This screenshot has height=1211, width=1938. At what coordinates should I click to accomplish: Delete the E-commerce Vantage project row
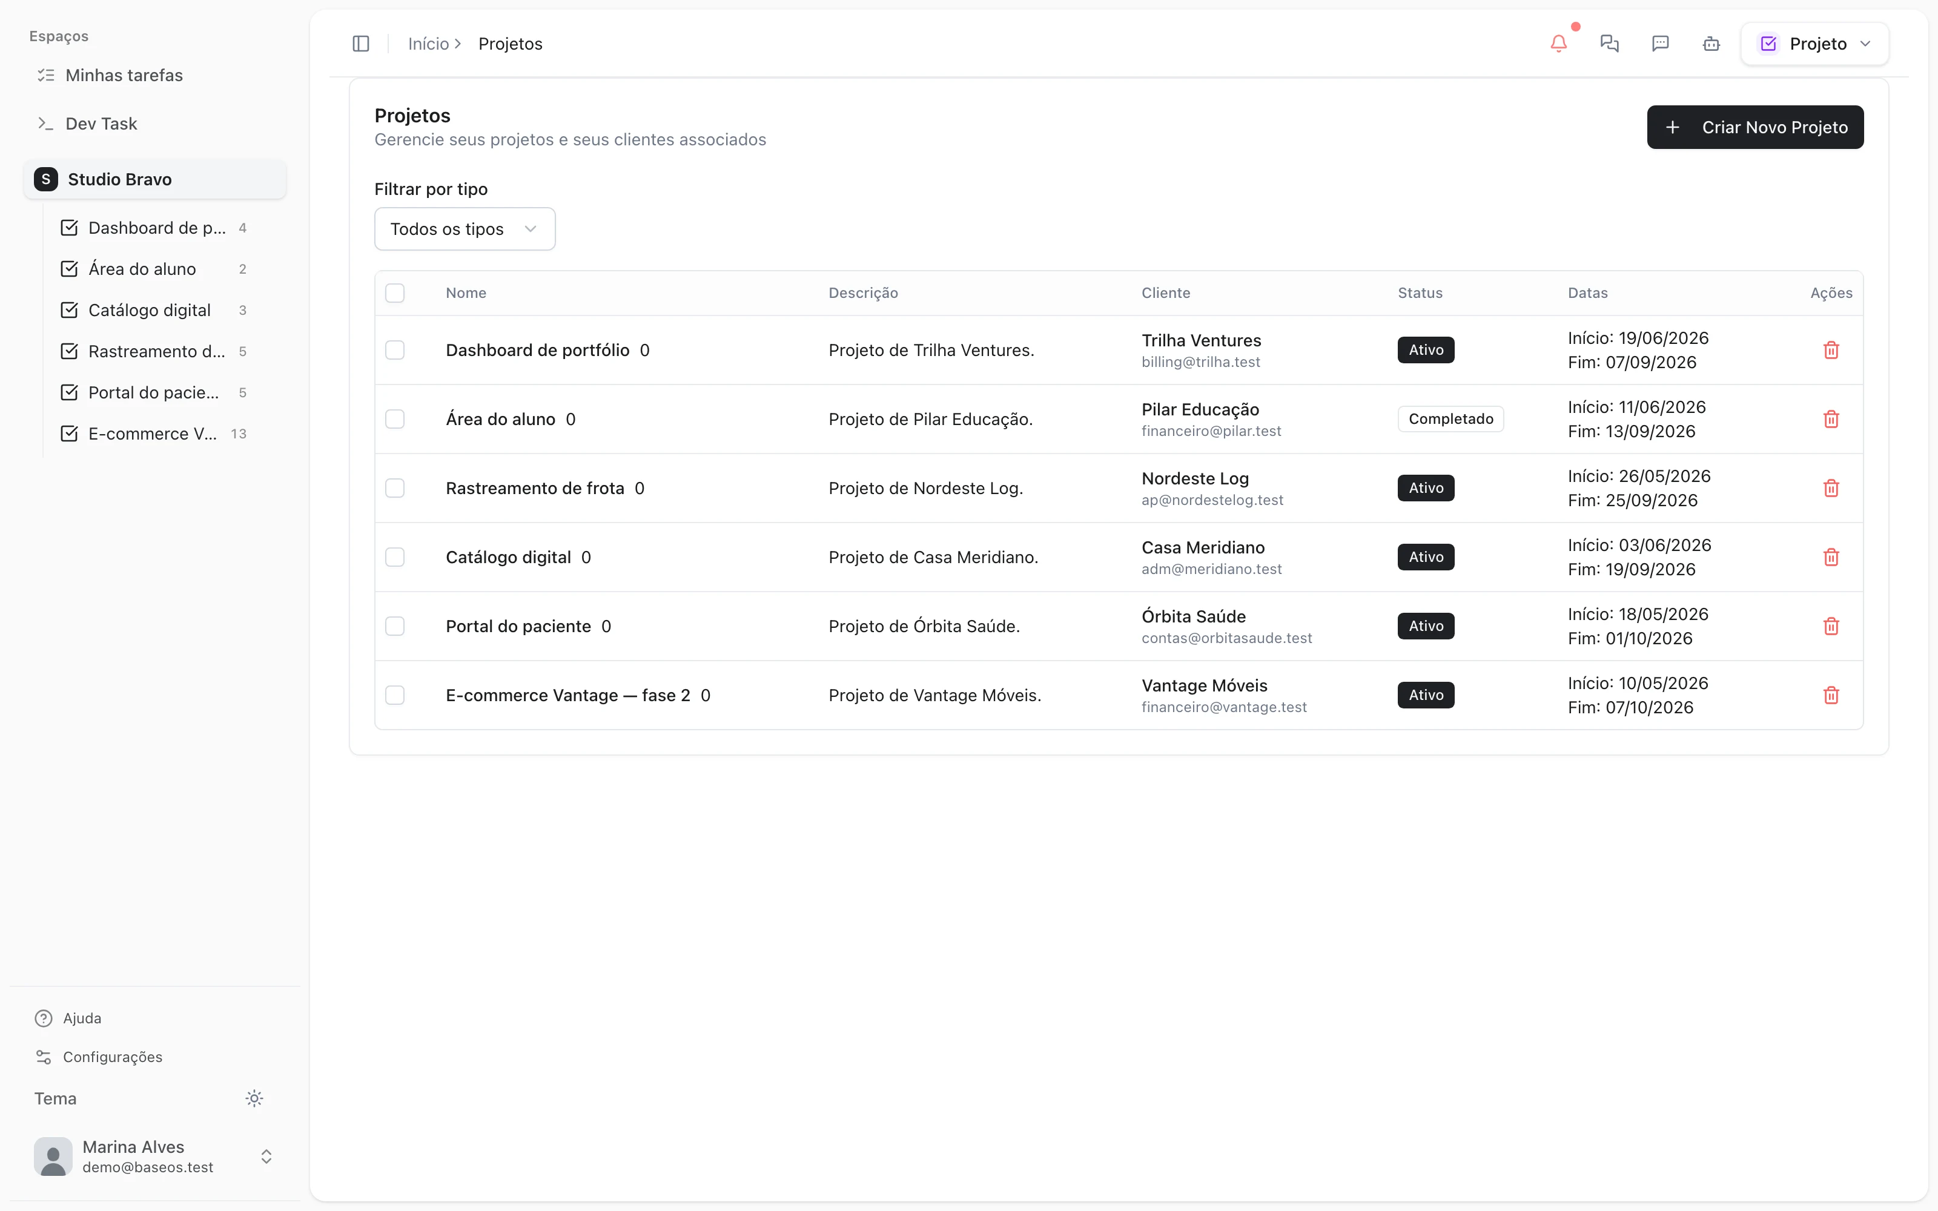click(x=1831, y=695)
